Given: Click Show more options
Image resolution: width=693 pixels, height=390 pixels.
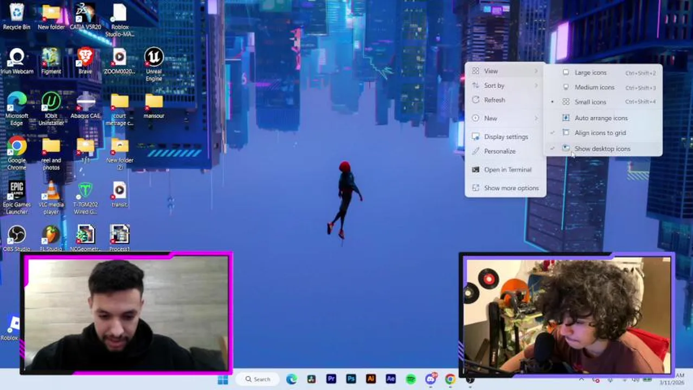Looking at the screenshot, I should (x=505, y=188).
